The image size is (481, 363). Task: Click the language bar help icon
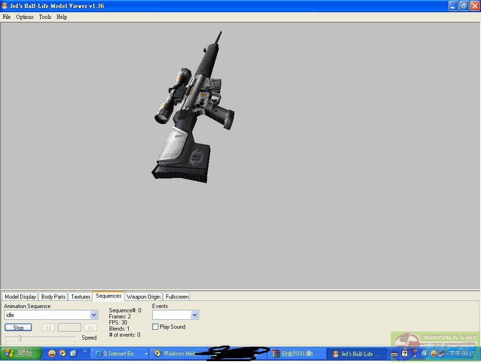405,354
